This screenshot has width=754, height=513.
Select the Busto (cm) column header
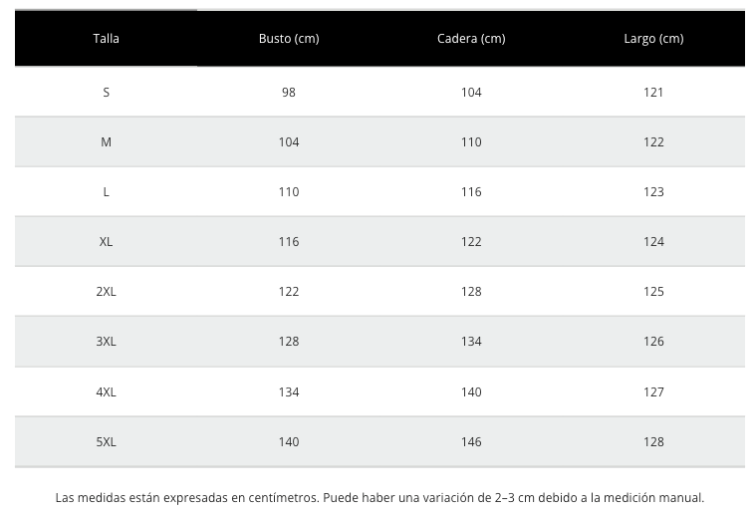point(289,39)
